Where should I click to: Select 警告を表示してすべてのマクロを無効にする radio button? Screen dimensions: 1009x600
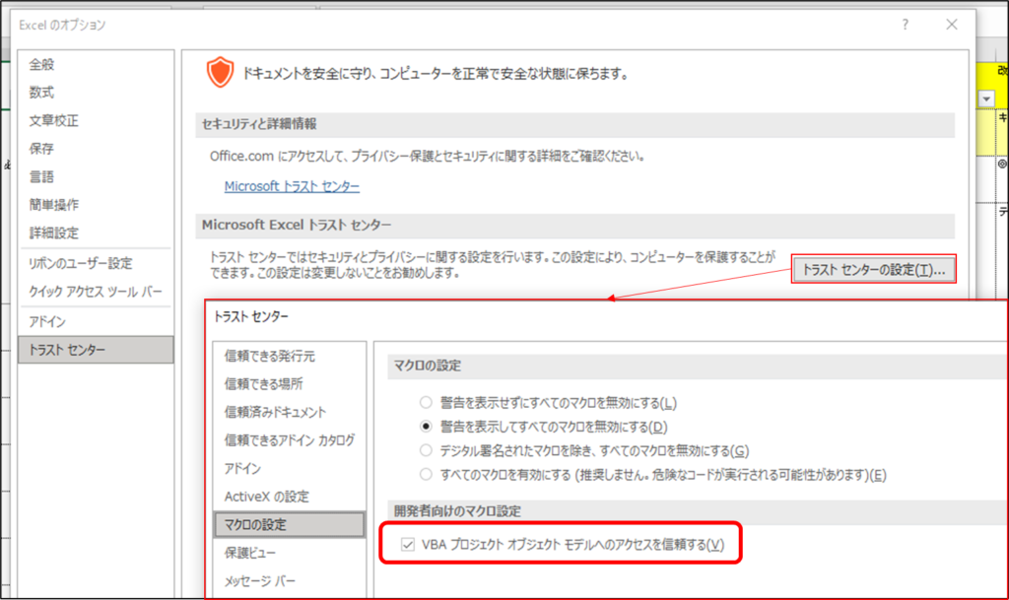pos(426,427)
